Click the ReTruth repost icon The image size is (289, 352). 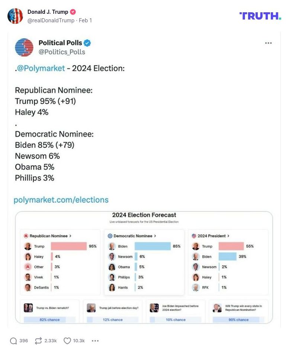pyautogui.click(x=38, y=340)
